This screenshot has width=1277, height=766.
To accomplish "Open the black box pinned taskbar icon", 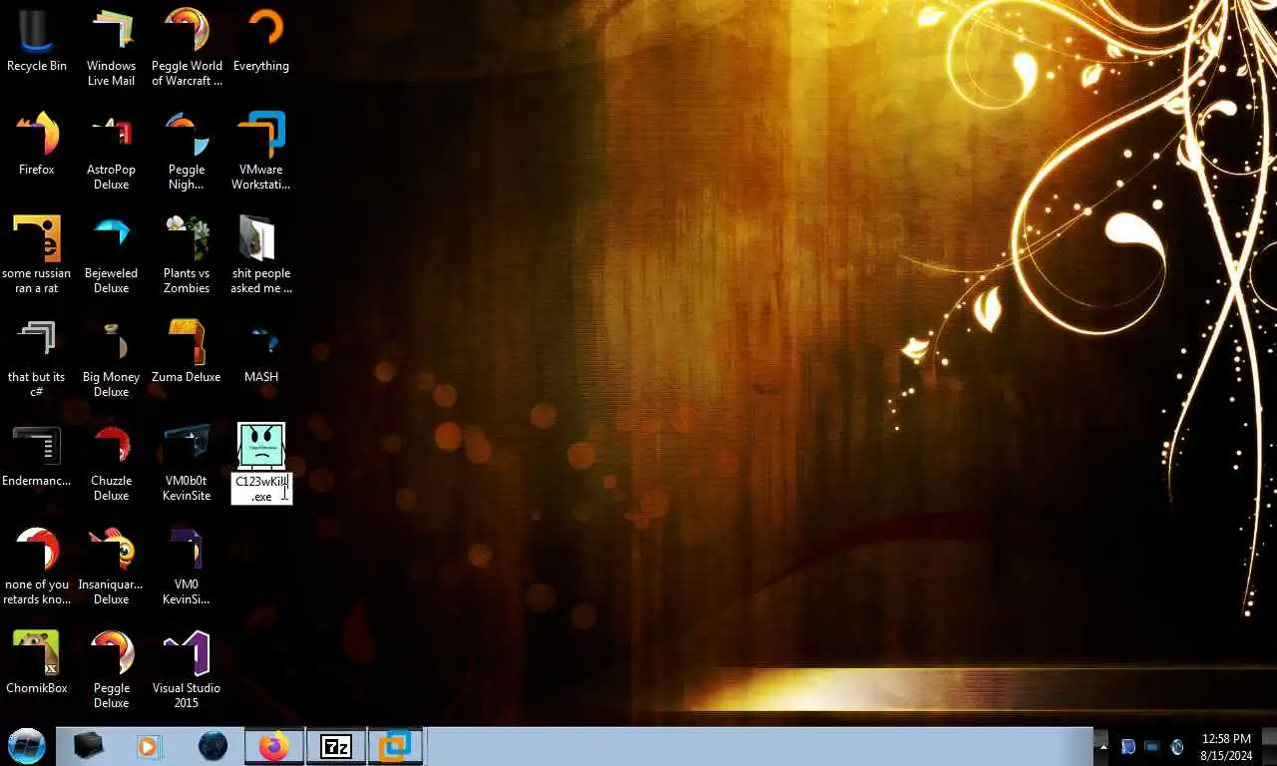I will click(89, 745).
